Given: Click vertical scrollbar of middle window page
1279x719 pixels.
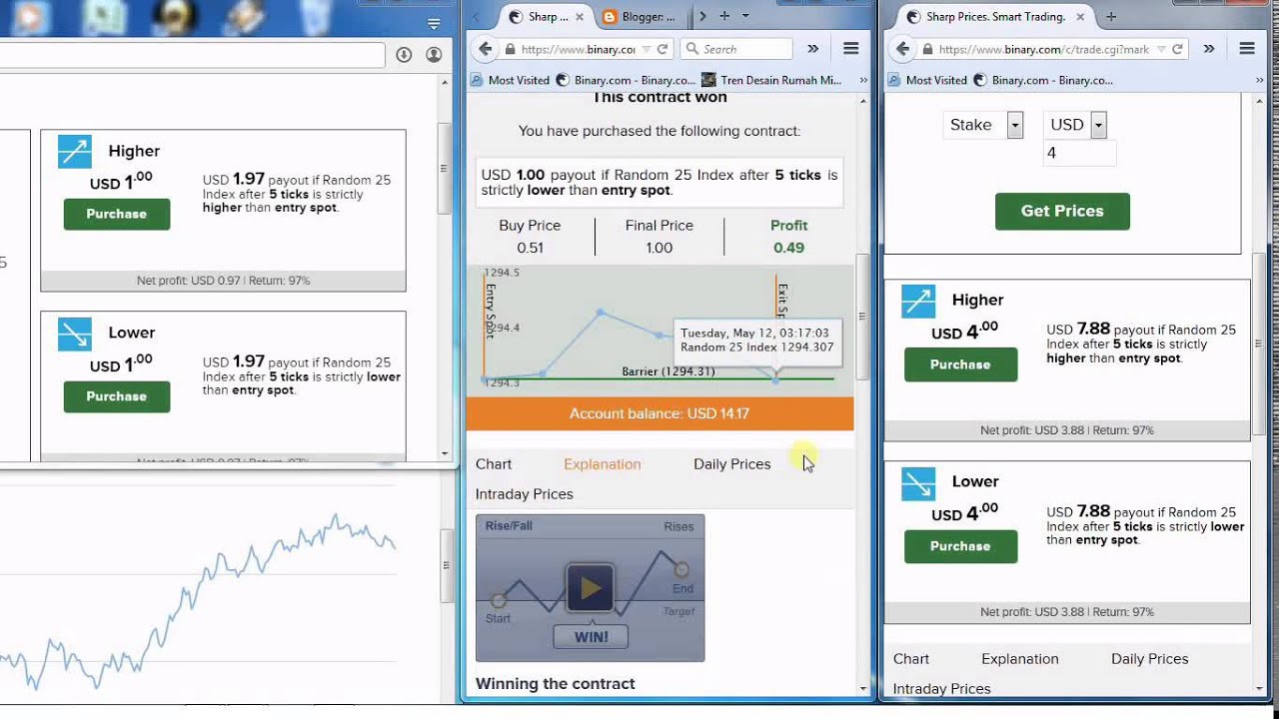Looking at the screenshot, I should (862, 317).
